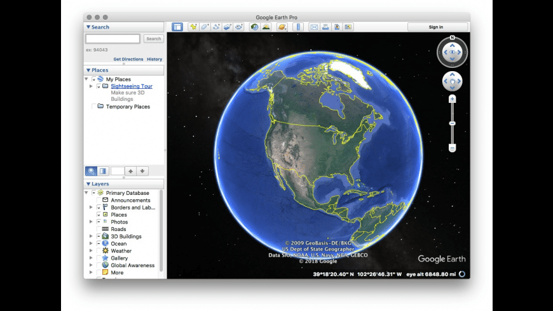The height and width of the screenshot is (311, 553).
Task: Toggle the sunlight across landscape icon
Action: [x=266, y=27]
